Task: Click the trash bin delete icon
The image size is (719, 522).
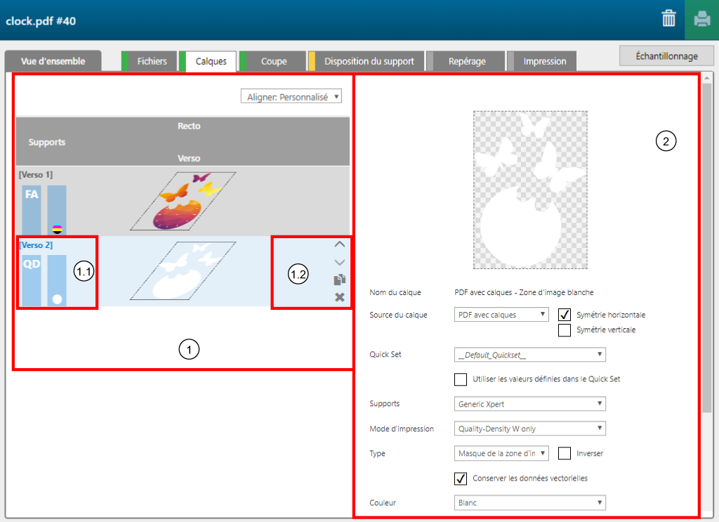Action: click(668, 19)
